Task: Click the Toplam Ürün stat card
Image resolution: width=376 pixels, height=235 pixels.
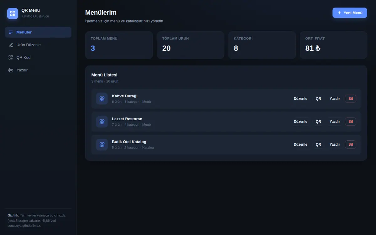Action: [191, 45]
